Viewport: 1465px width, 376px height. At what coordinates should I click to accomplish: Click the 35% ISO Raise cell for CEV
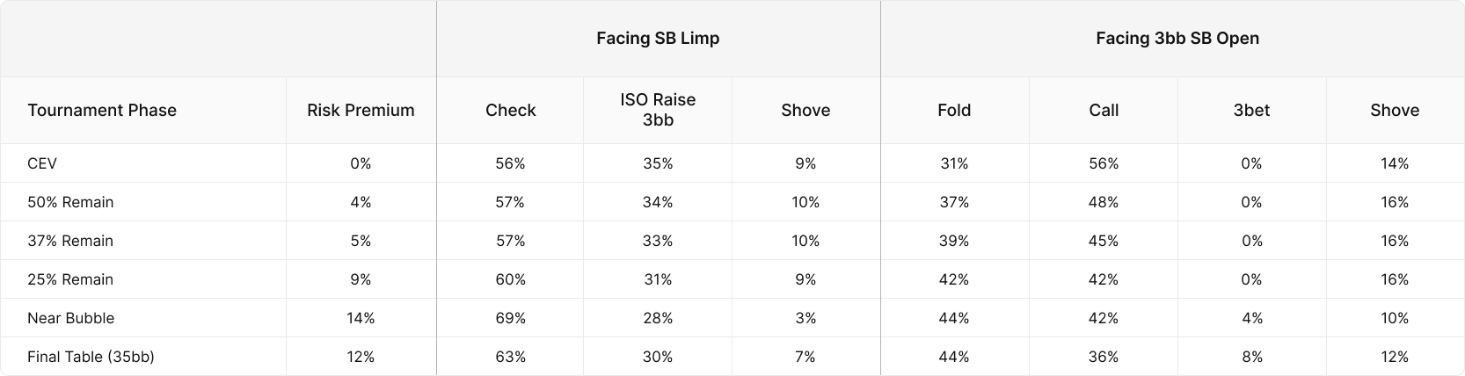point(658,163)
